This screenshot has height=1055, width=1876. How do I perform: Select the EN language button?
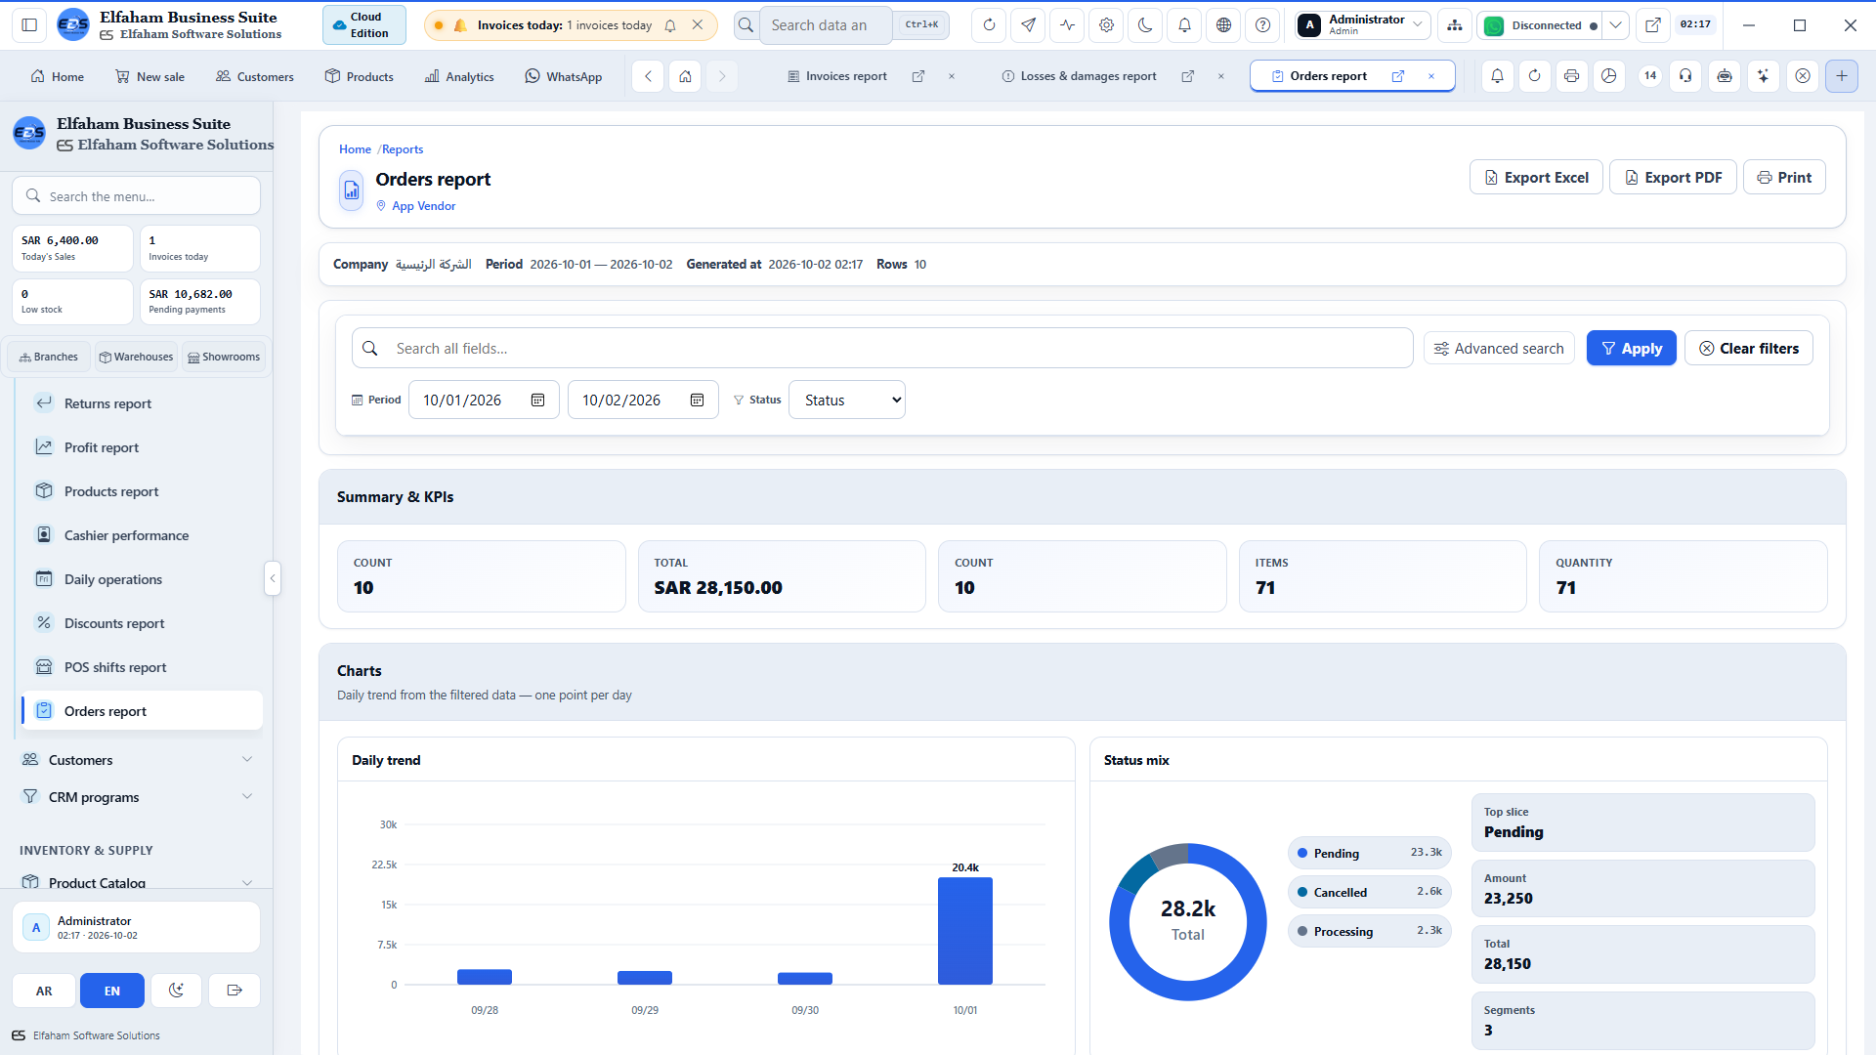112,991
